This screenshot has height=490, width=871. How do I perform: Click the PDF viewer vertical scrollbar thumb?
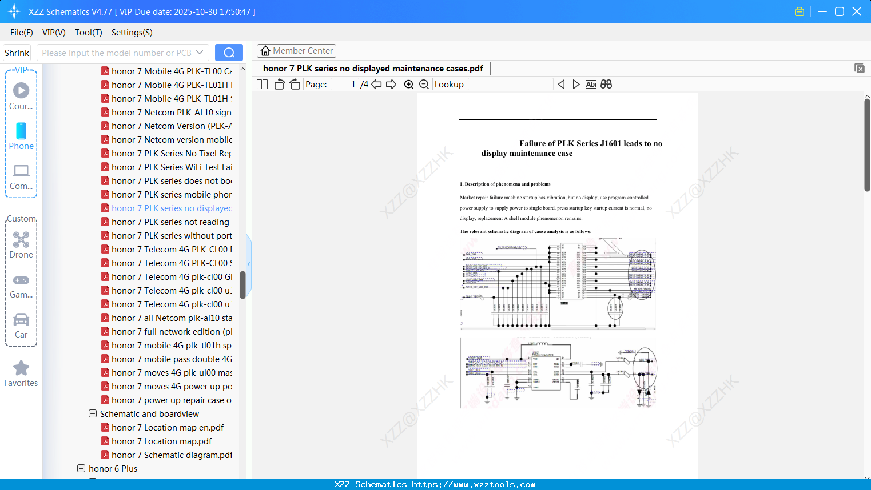point(867,145)
